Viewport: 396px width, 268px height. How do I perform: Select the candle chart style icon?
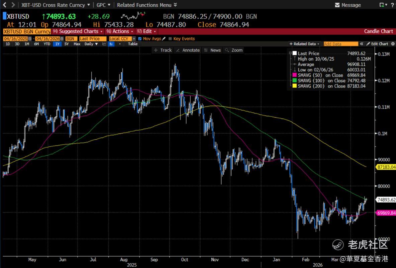click(111, 44)
